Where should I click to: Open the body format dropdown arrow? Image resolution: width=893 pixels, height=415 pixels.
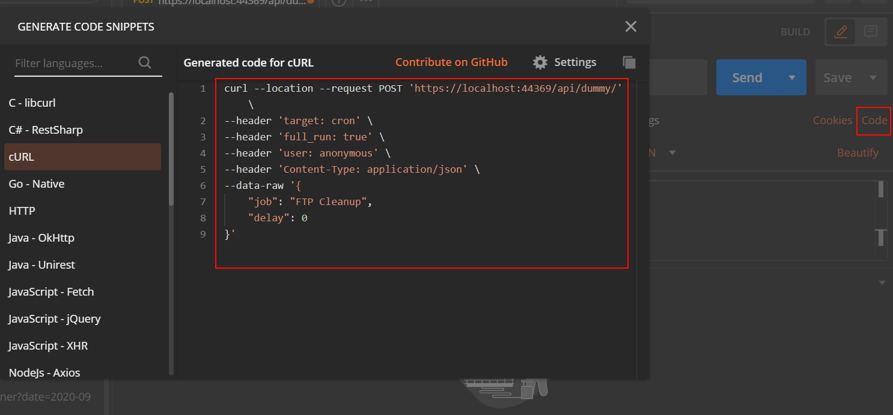coord(672,153)
